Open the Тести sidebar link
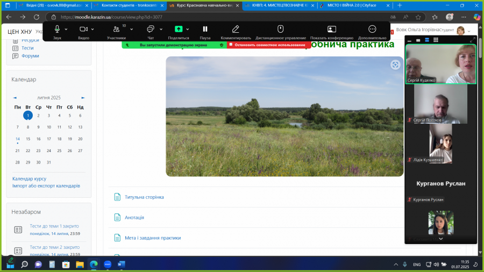484x272 pixels. [27, 48]
